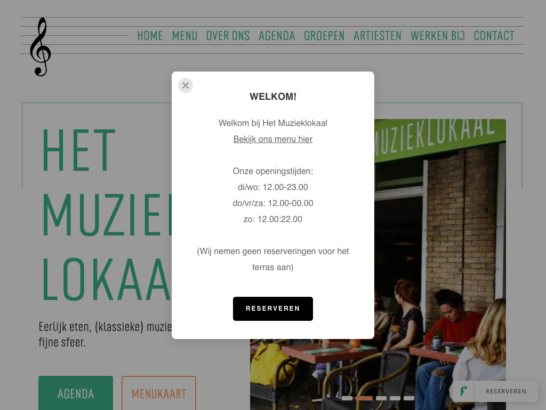
Task: Go to the OVER ONS page
Action: [228, 36]
